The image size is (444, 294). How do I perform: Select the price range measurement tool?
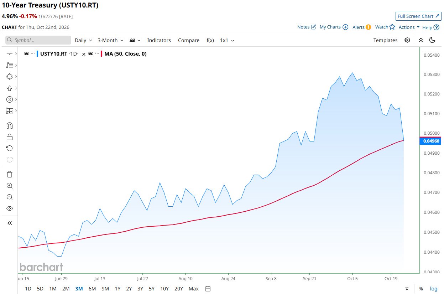pyautogui.click(x=10, y=111)
